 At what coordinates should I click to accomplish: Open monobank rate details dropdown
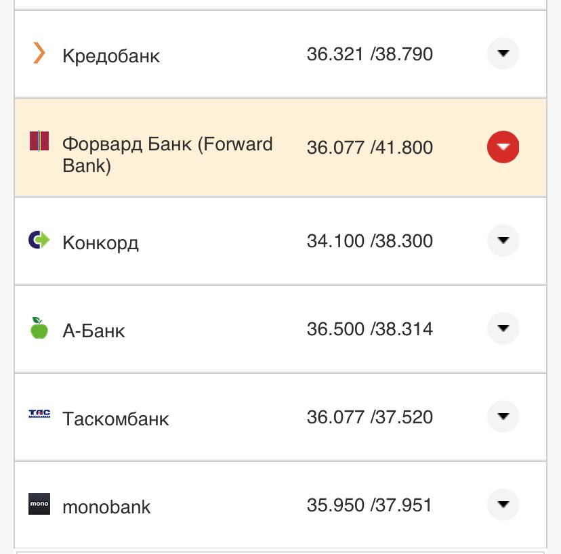502,505
